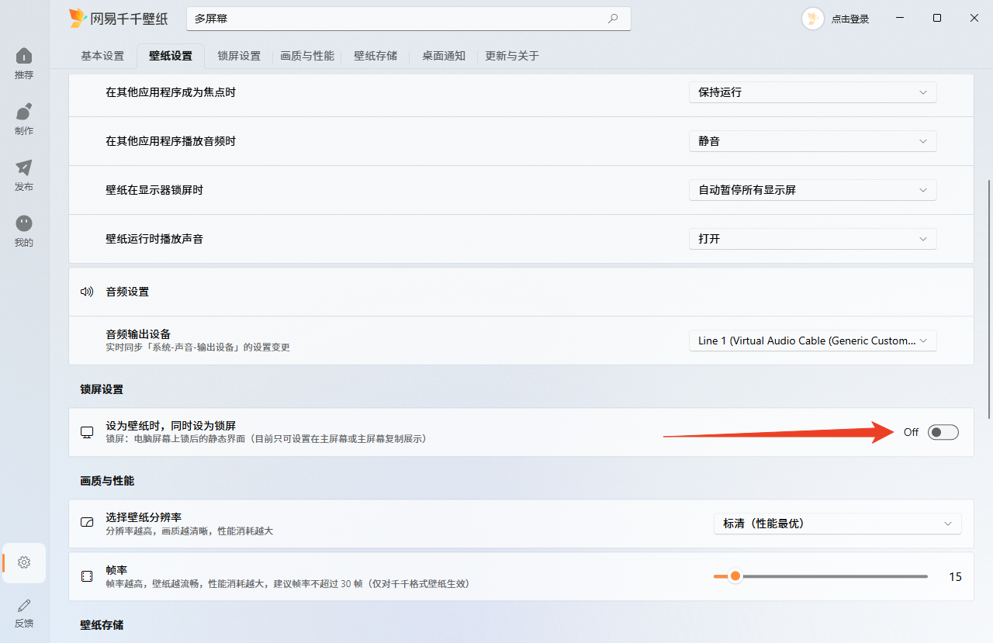Open the 保持运行 dropdown
This screenshot has height=643, width=993.
click(812, 92)
